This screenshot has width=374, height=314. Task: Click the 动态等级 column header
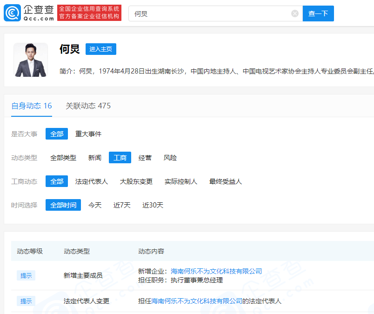(30, 251)
